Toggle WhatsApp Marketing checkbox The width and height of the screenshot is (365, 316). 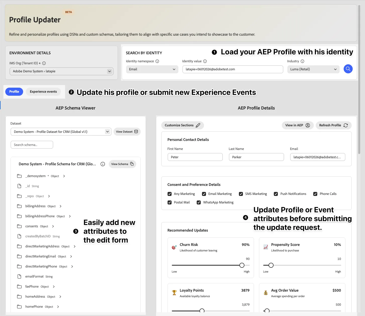point(199,202)
